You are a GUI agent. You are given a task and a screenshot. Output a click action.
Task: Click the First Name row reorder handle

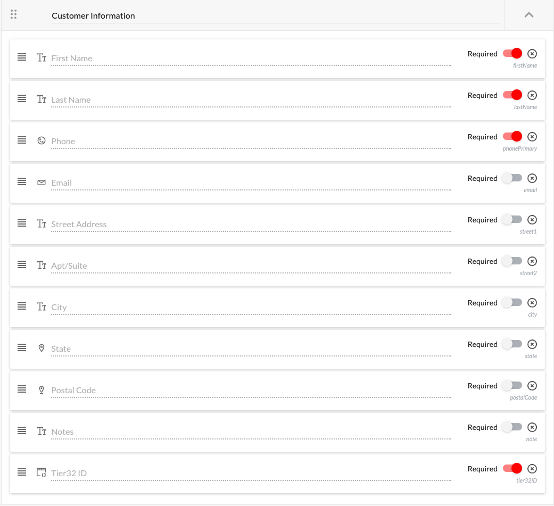click(22, 57)
